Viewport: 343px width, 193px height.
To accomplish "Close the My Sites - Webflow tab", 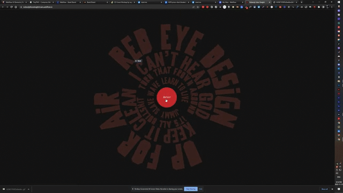I will pyautogui.click(x=243, y=2).
